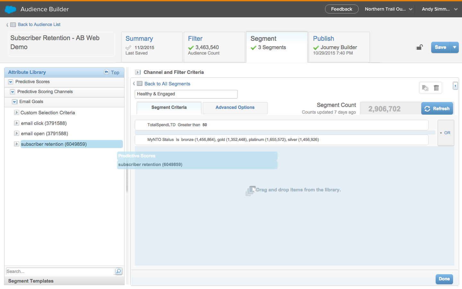The width and height of the screenshot is (462, 289).
Task: Return to All Segments
Action: pyautogui.click(x=167, y=84)
